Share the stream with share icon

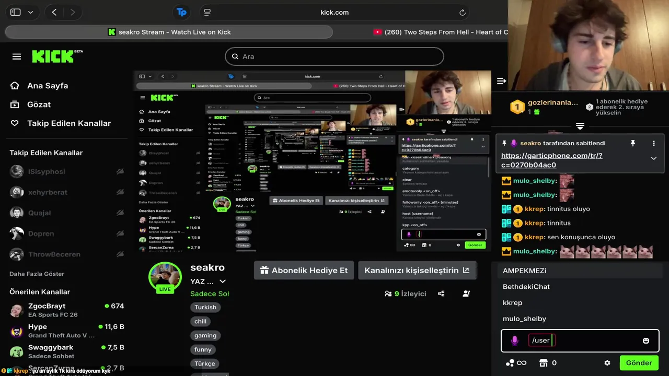point(441,293)
